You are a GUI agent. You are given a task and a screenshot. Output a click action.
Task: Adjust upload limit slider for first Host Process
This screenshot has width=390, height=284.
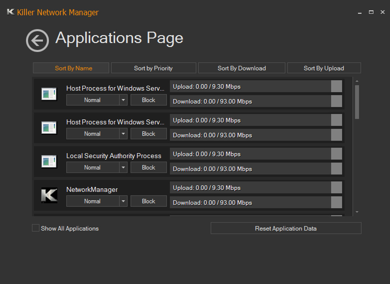337,86
